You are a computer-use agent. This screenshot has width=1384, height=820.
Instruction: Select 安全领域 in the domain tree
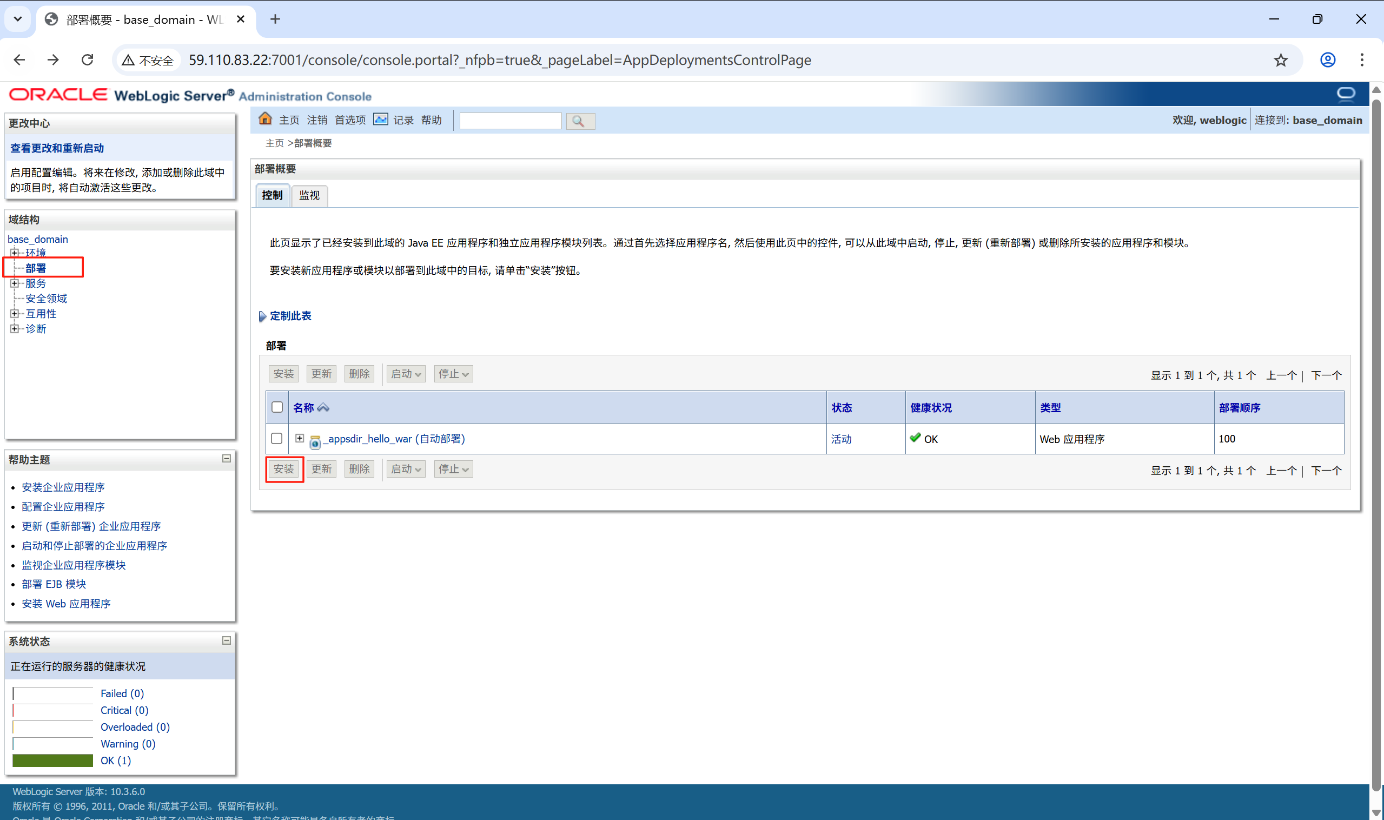47,299
